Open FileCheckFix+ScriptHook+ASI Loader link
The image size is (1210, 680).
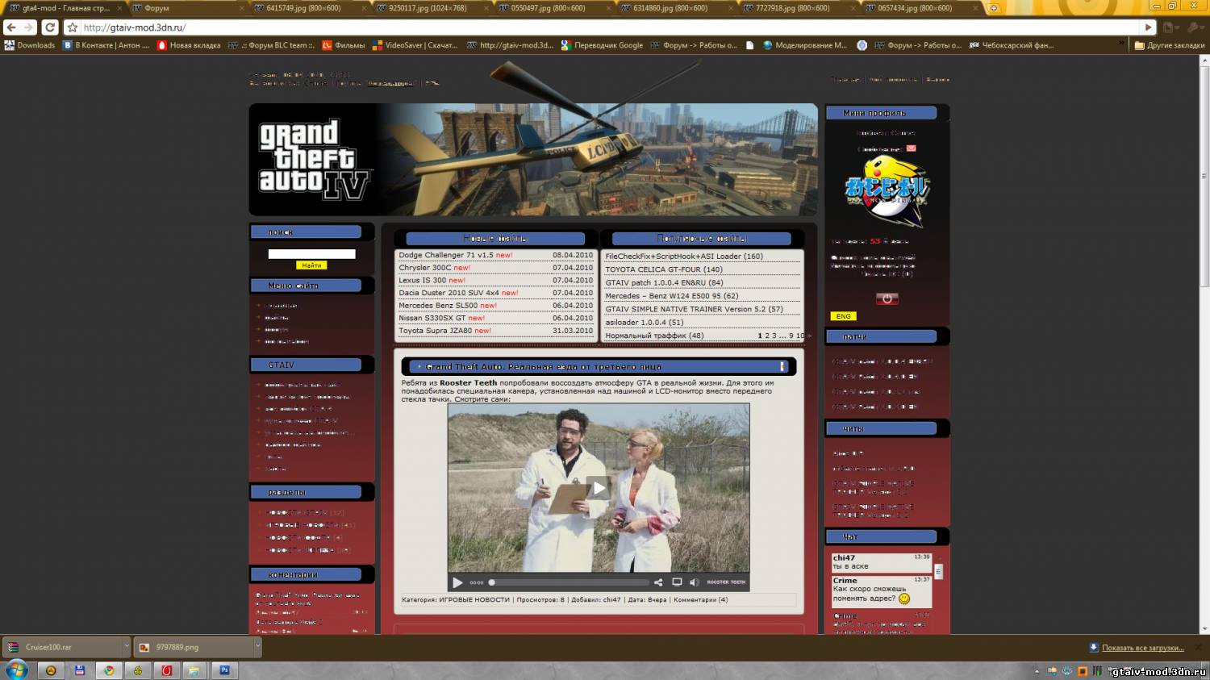click(673, 257)
